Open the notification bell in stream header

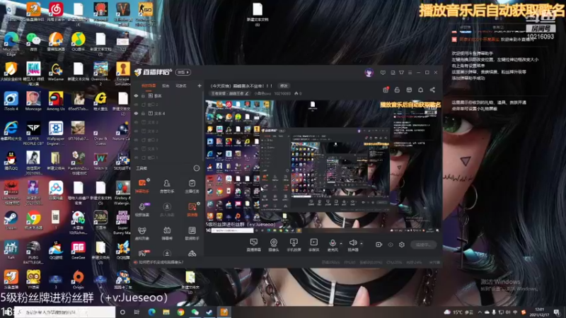click(420, 90)
